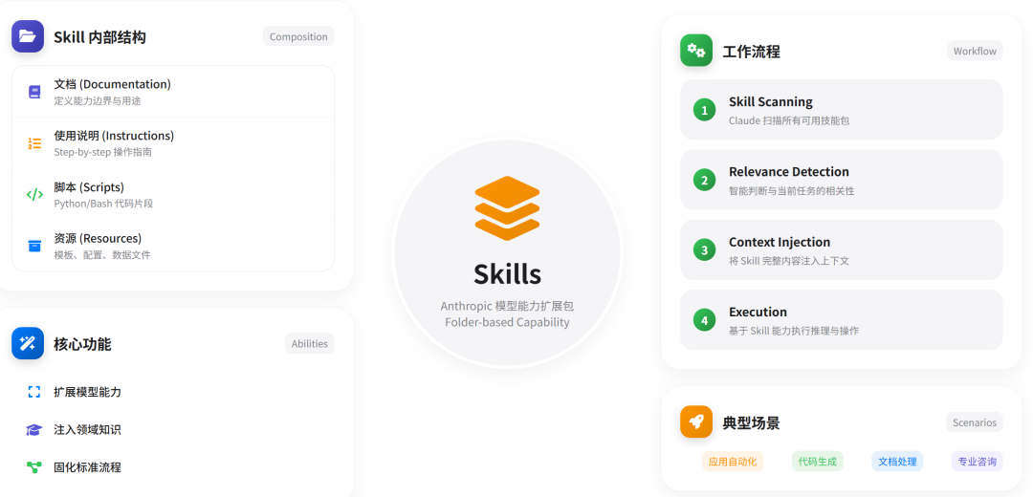
Task: Click the Anthropic 模型能力扩展包 subtitle
Action: [x=507, y=306]
